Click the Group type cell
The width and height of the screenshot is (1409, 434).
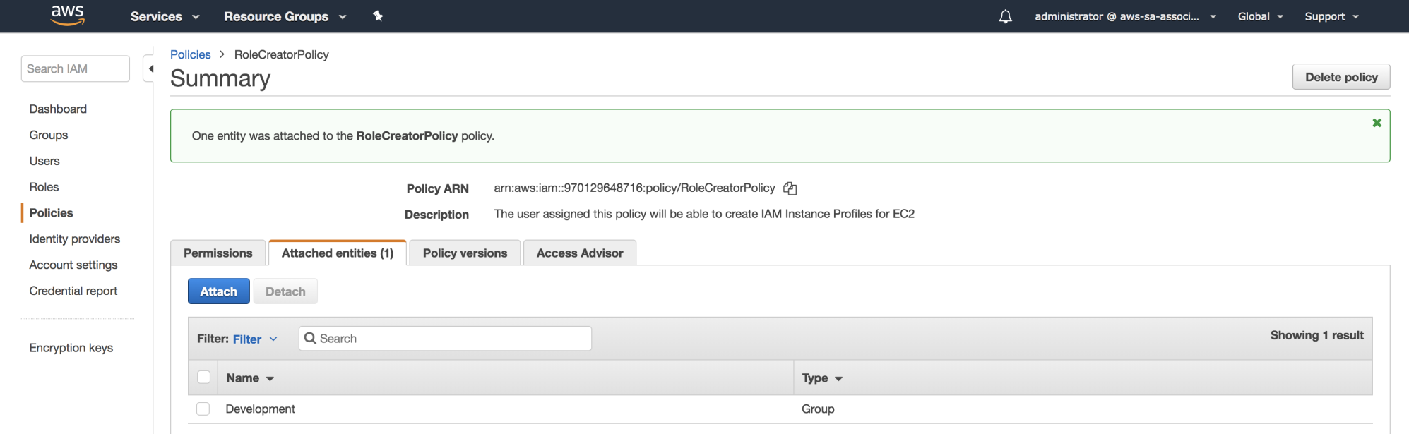818,409
